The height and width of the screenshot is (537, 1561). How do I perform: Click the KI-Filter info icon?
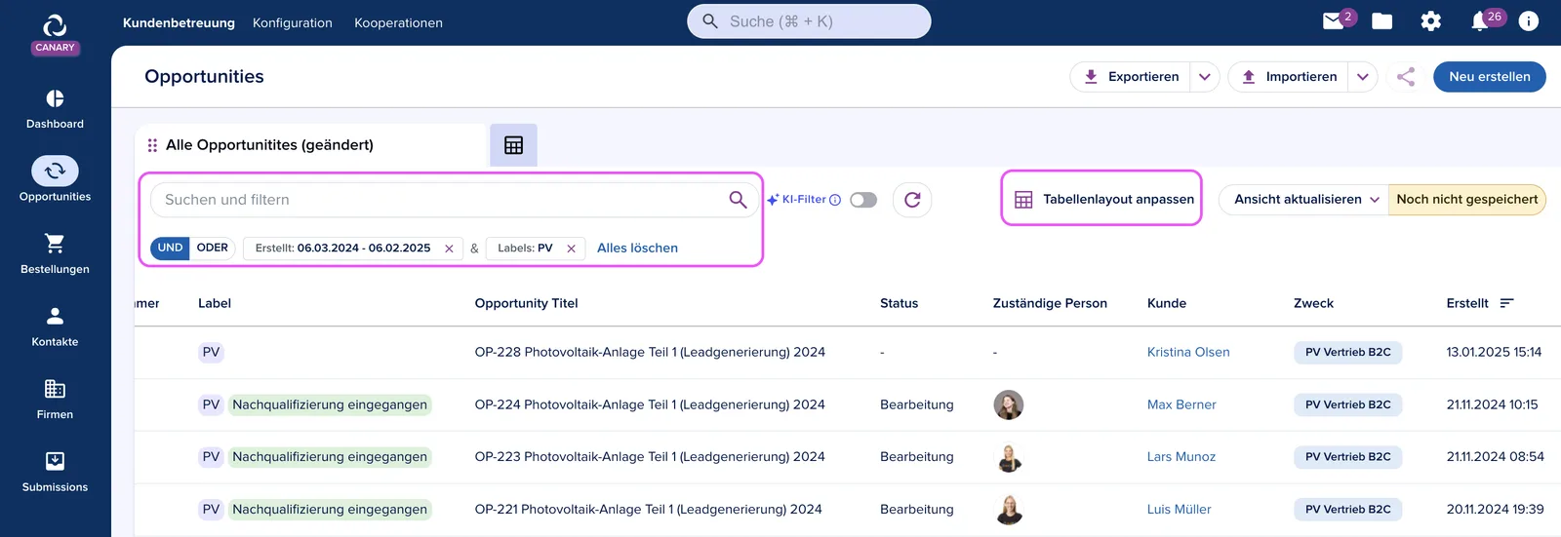pyautogui.click(x=835, y=200)
